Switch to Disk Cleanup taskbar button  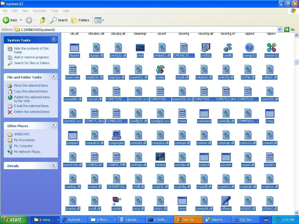point(188,220)
